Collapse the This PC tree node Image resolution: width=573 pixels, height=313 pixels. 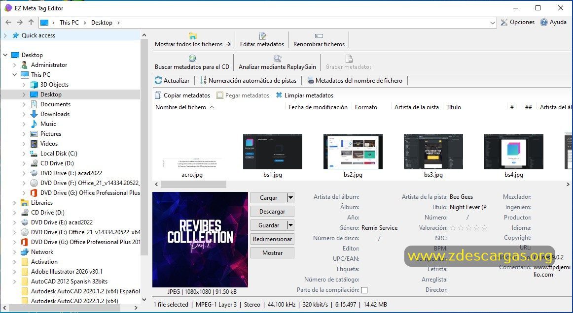coord(15,75)
